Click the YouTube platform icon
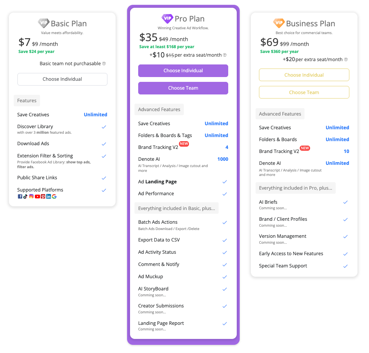 tap(37, 196)
